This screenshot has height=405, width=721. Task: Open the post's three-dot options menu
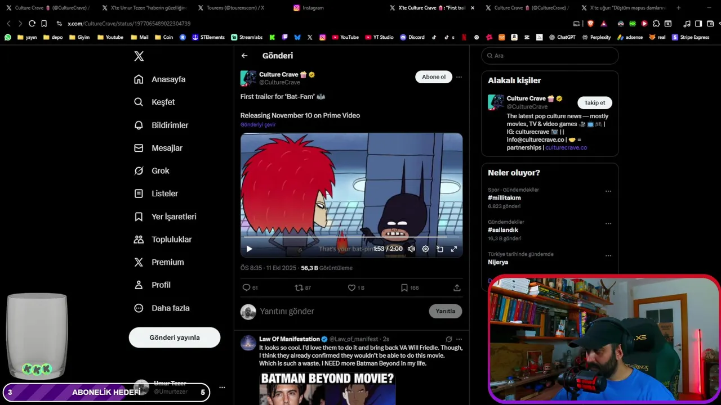click(459, 77)
